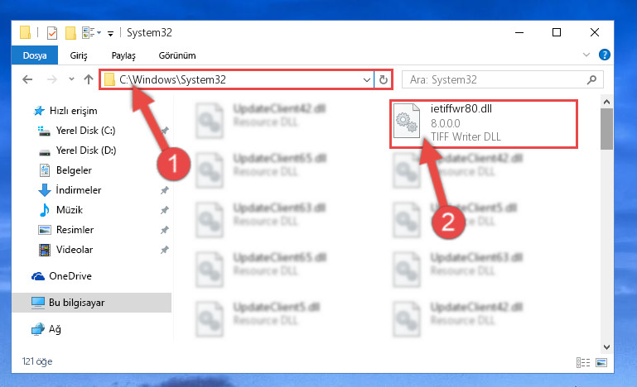Screen dimensions: 637x387
Task: Open the Customize Quick Access Toolbar dropdown arrow
Action: click(x=110, y=34)
